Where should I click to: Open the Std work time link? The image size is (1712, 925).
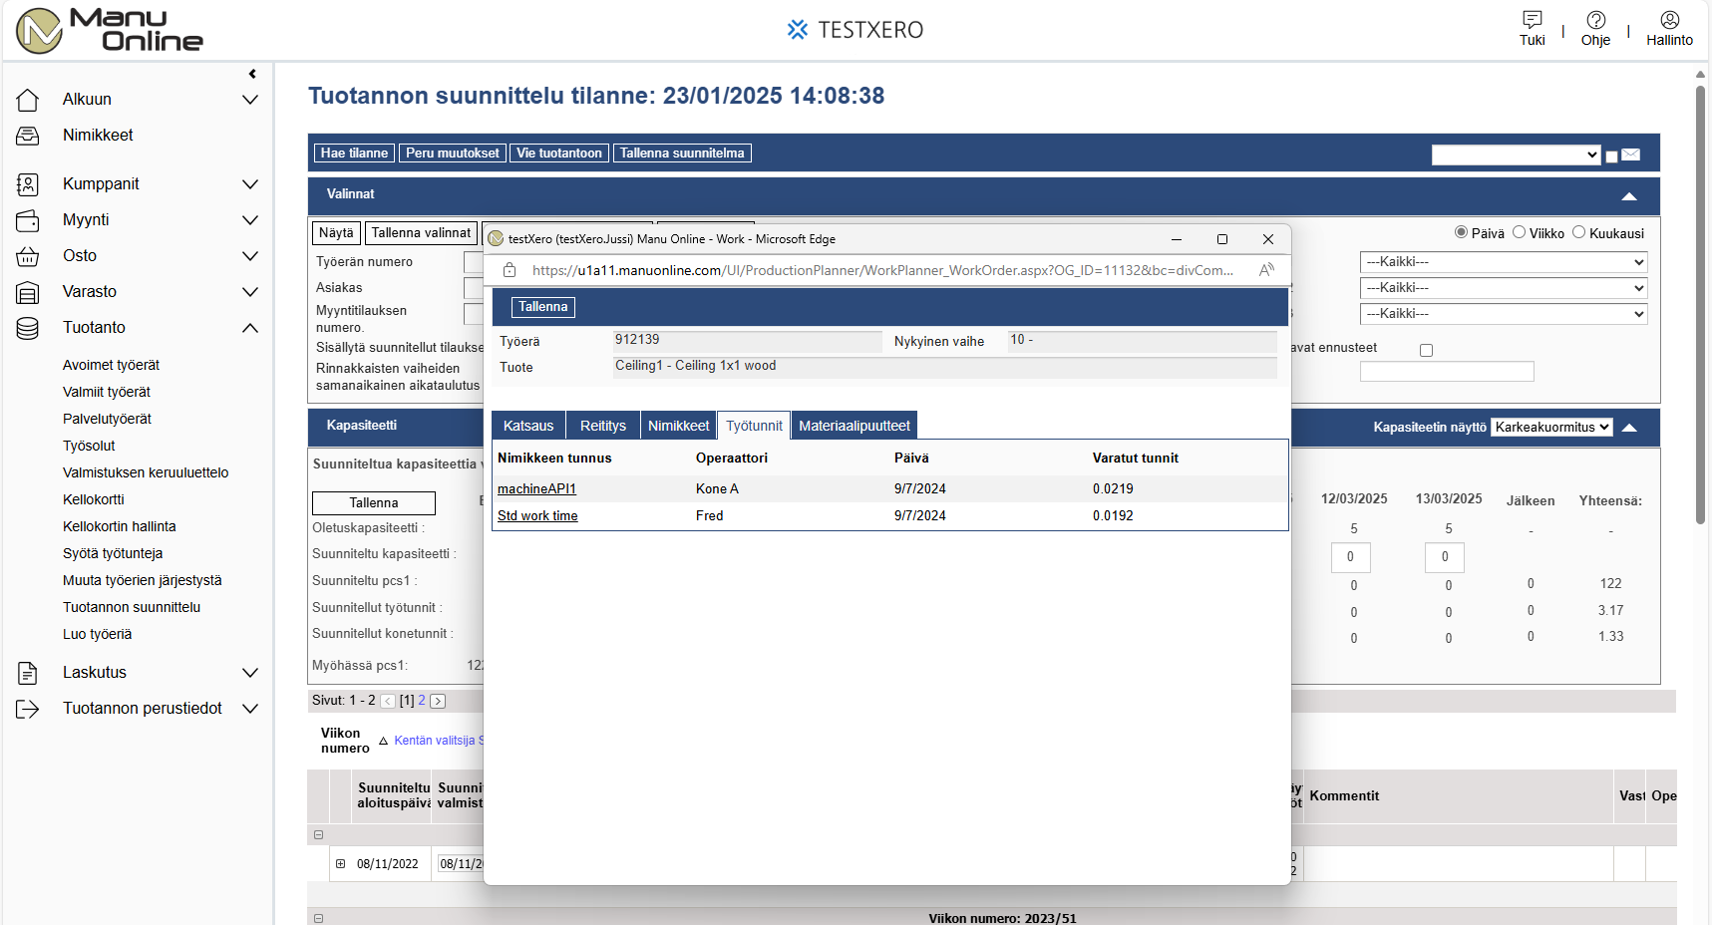537,516
